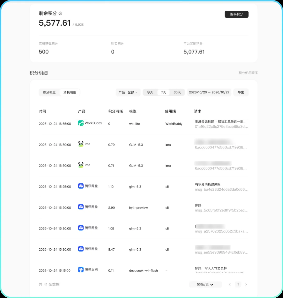283x298 pixels.
Task: Click the 购买积分 value 0
Action: click(x=113, y=52)
